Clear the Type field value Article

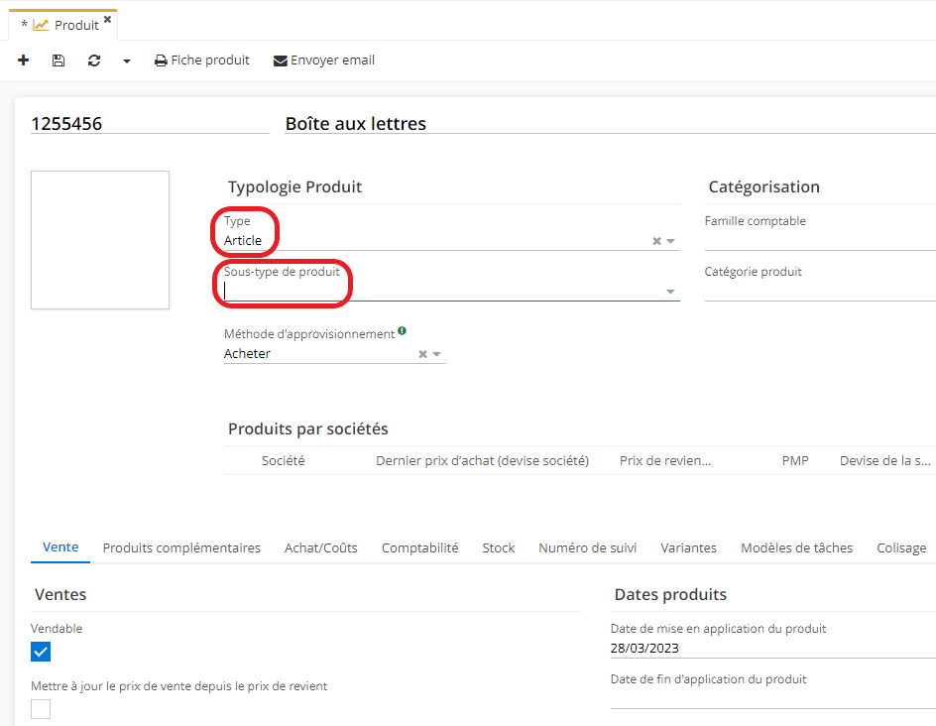pyautogui.click(x=656, y=241)
